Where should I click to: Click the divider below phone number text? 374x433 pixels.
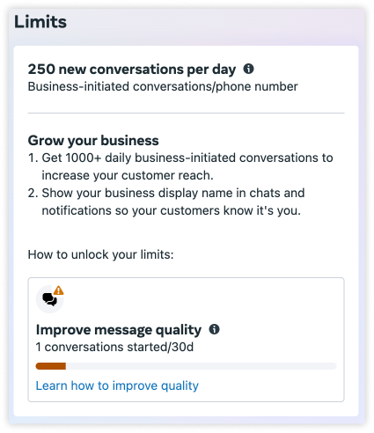186,113
